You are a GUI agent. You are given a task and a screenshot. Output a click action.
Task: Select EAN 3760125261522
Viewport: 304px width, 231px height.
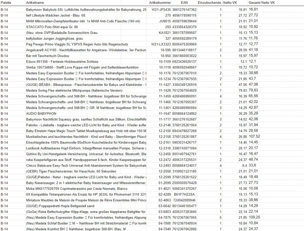coord(184,177)
